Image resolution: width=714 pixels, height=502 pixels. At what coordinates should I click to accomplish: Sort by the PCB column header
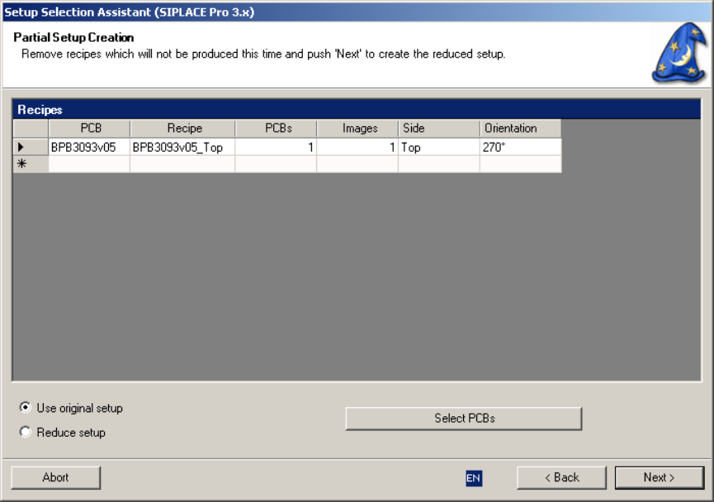89,129
